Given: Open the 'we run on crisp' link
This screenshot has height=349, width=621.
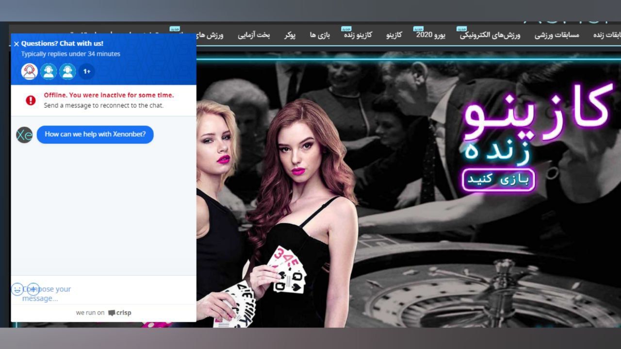Looking at the screenshot, I should [103, 313].
